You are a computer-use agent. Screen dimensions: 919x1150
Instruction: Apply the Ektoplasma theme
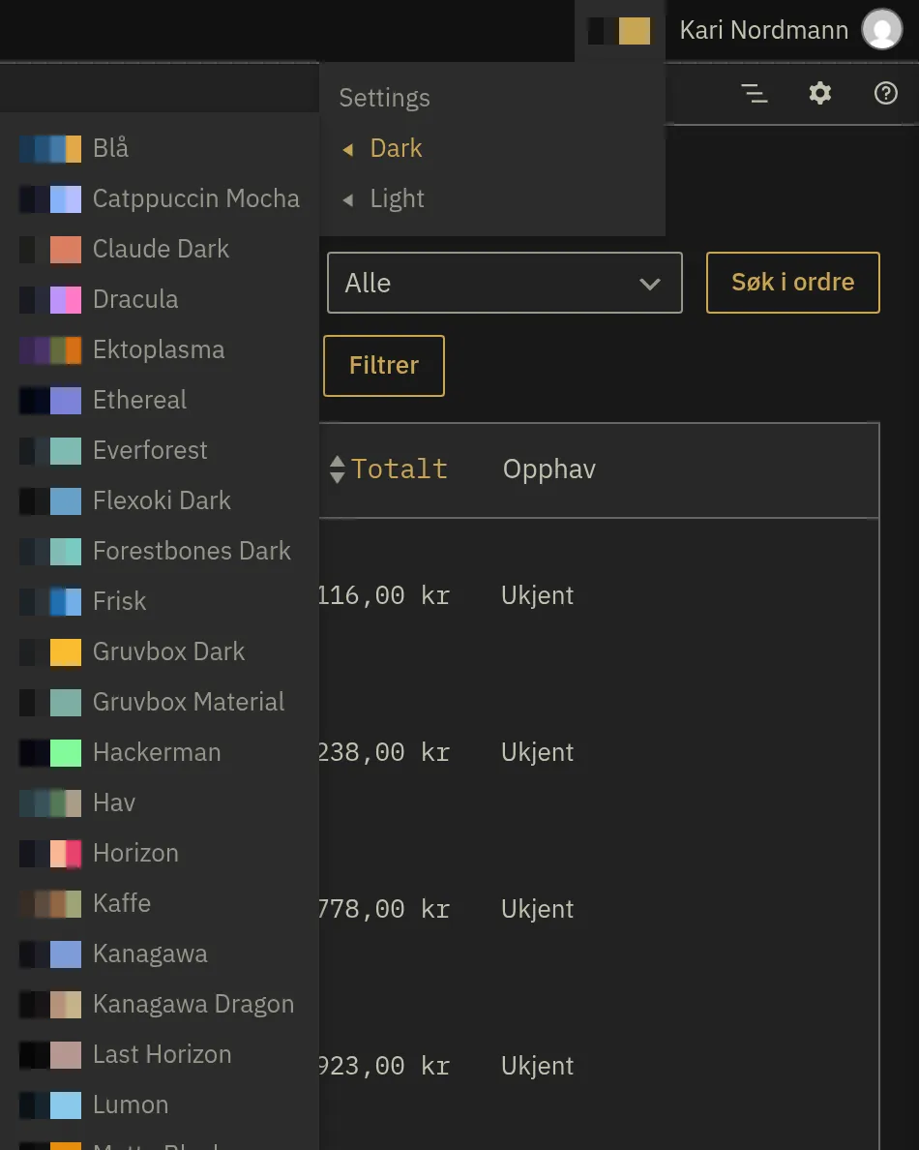[159, 349]
